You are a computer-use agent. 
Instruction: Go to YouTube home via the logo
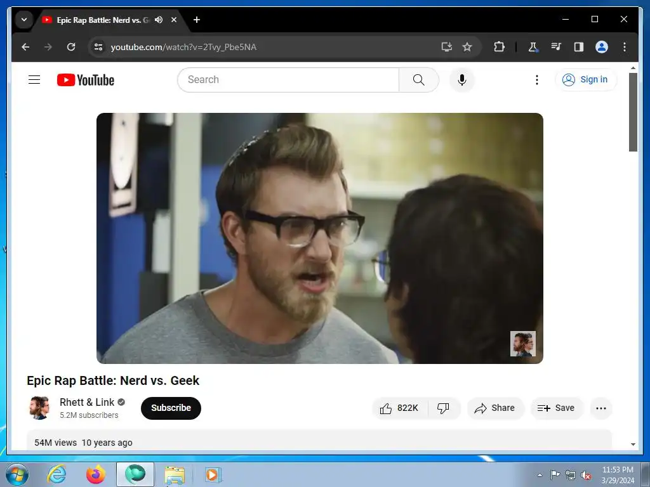pos(86,80)
